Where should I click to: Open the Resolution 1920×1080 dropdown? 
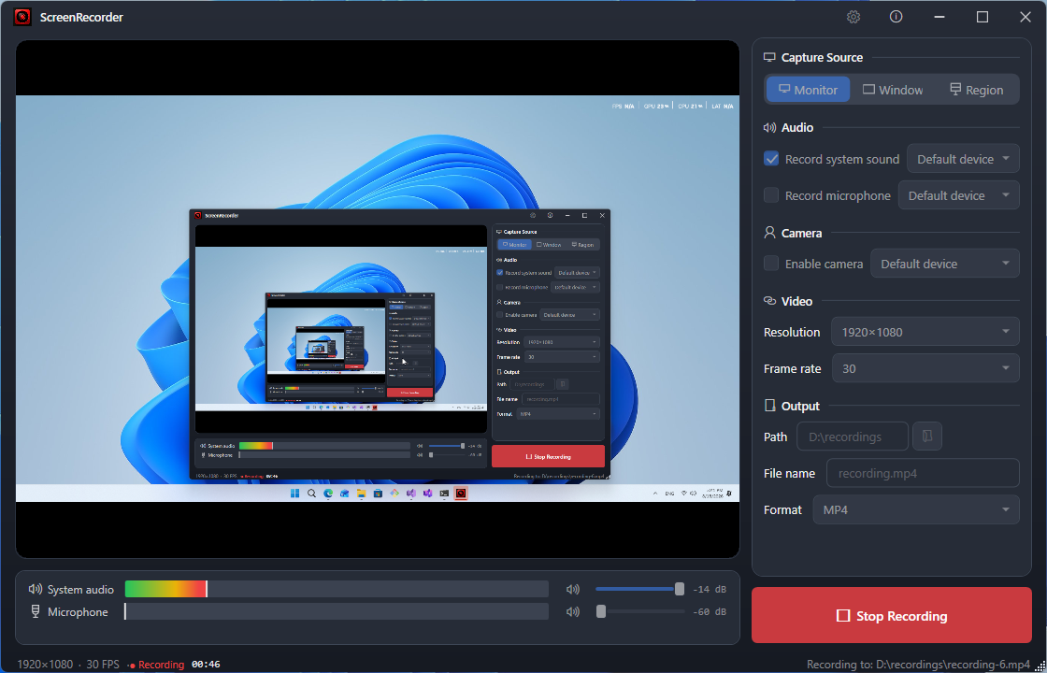[x=925, y=332]
